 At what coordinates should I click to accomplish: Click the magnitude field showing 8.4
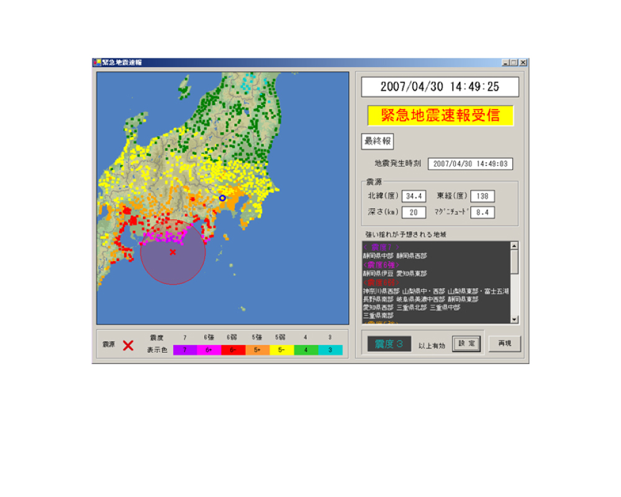(483, 212)
